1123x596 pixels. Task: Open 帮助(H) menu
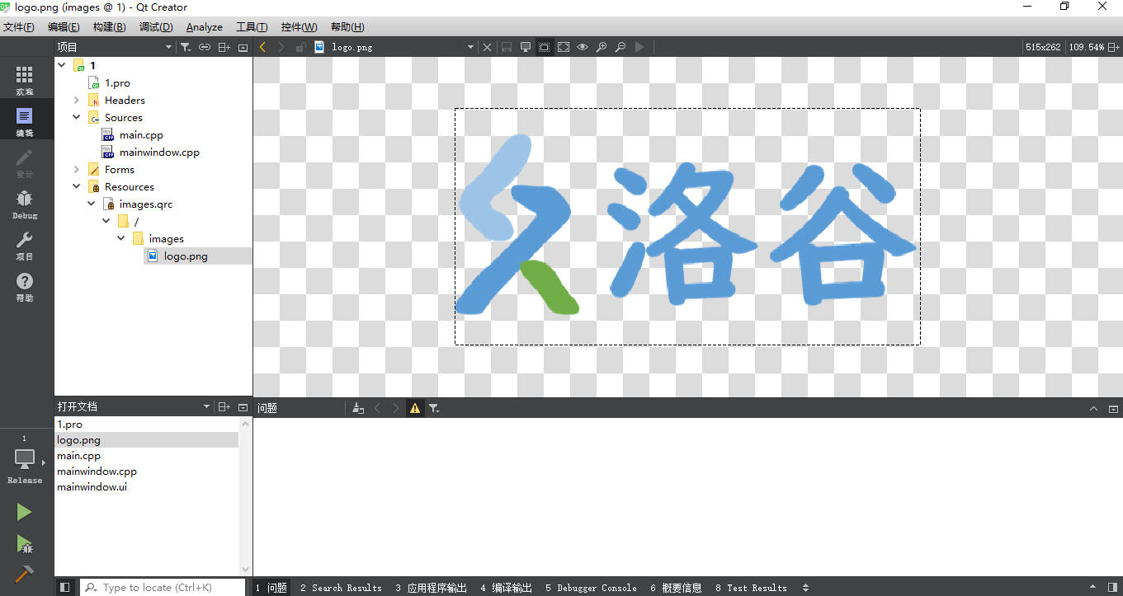[x=347, y=27]
